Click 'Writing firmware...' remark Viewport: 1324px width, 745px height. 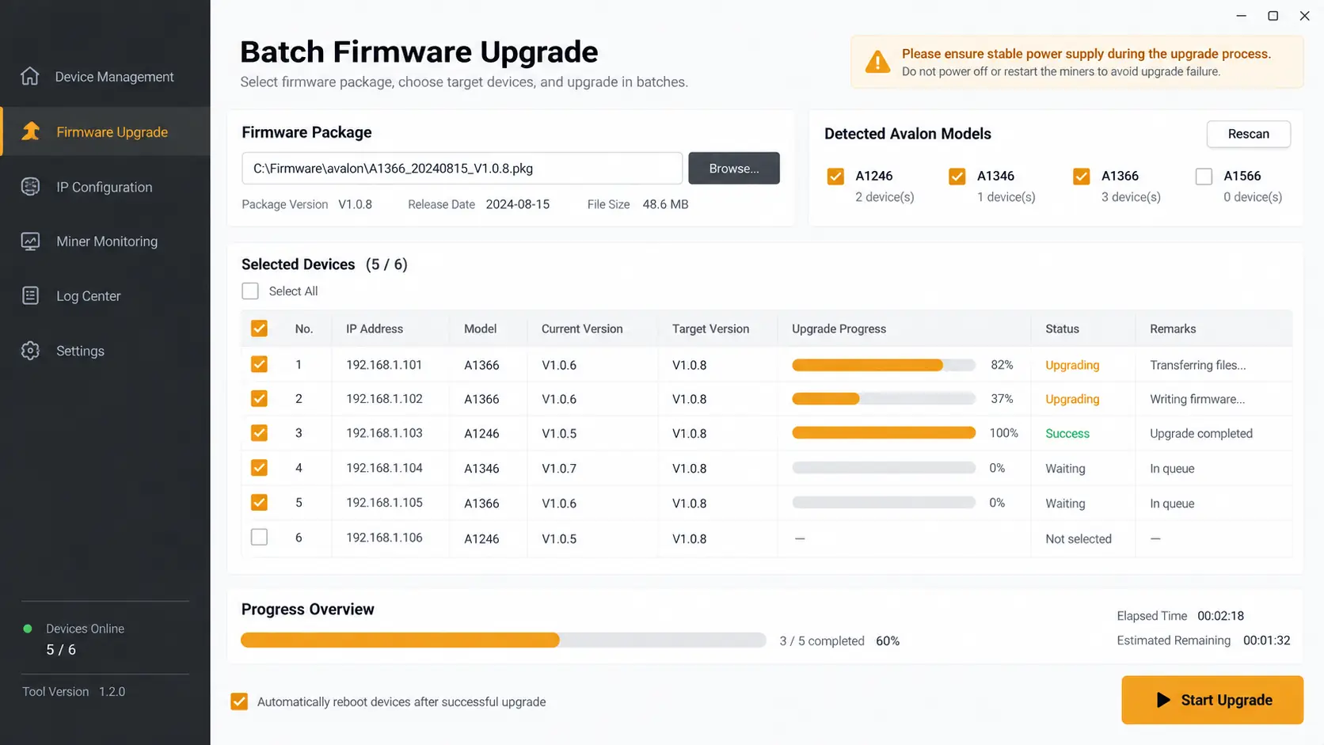(x=1197, y=399)
